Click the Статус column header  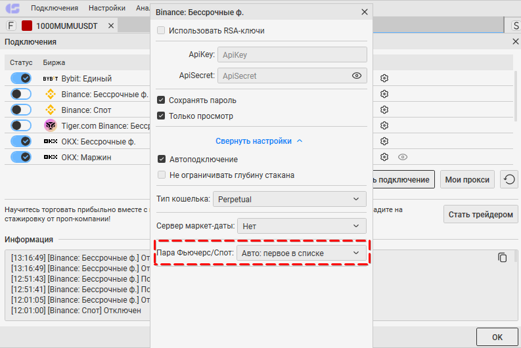(21, 62)
